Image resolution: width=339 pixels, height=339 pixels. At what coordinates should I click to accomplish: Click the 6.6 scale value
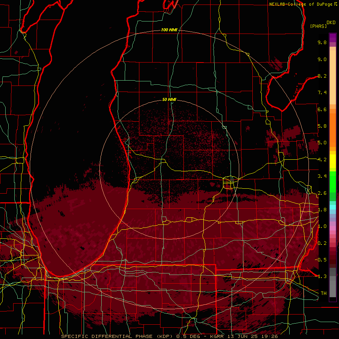click(322, 109)
